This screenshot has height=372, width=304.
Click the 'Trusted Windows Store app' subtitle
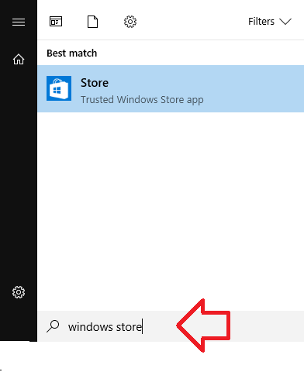tap(142, 100)
